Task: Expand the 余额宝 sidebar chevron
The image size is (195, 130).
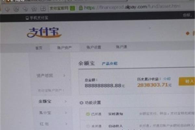Action: [x=66, y=101]
